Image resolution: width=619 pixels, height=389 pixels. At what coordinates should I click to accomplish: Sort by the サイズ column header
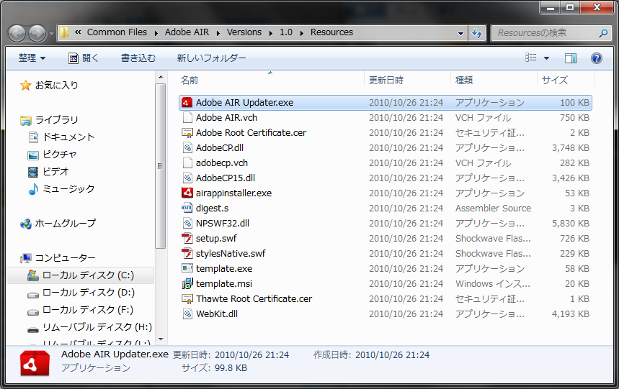pyautogui.click(x=566, y=81)
